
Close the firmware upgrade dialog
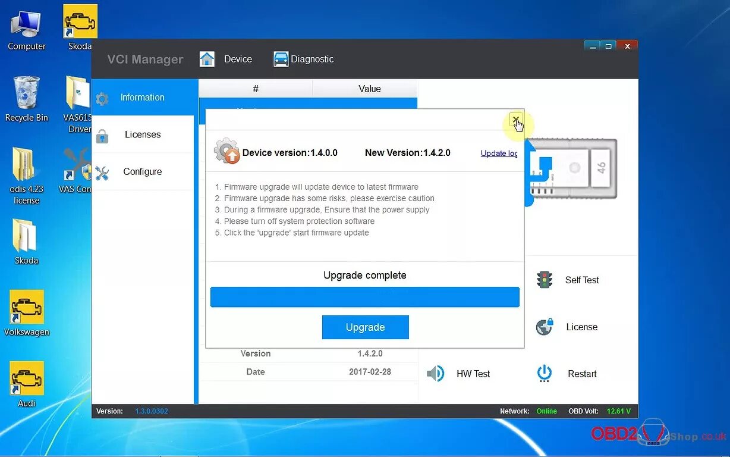[x=516, y=119]
